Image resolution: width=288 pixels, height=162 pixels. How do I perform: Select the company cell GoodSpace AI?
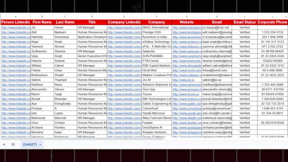tap(156, 128)
